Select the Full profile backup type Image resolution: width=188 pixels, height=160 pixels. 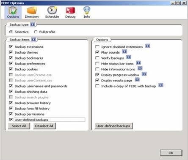(36, 32)
